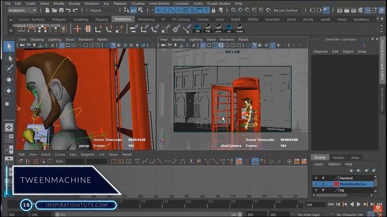This screenshot has height=217, width=387.
Task: Redo action using the redo arrow icon
Action: (x=75, y=10)
